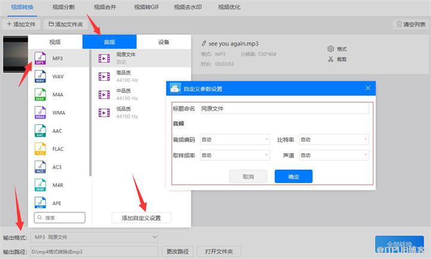Click the 标题命名 input field
The width and height of the screenshot is (431, 259).
click(x=284, y=108)
